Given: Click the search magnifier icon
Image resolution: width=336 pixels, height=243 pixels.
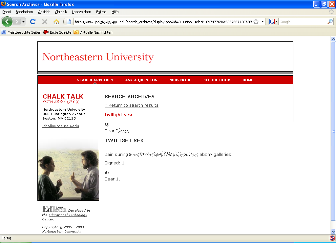Looking at the screenshot, I should point(330,22).
